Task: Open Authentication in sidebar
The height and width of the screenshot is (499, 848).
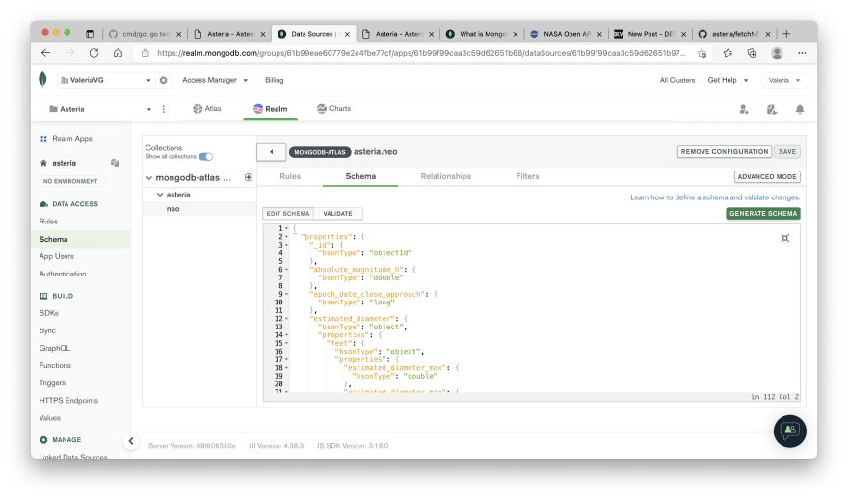Action: click(63, 274)
